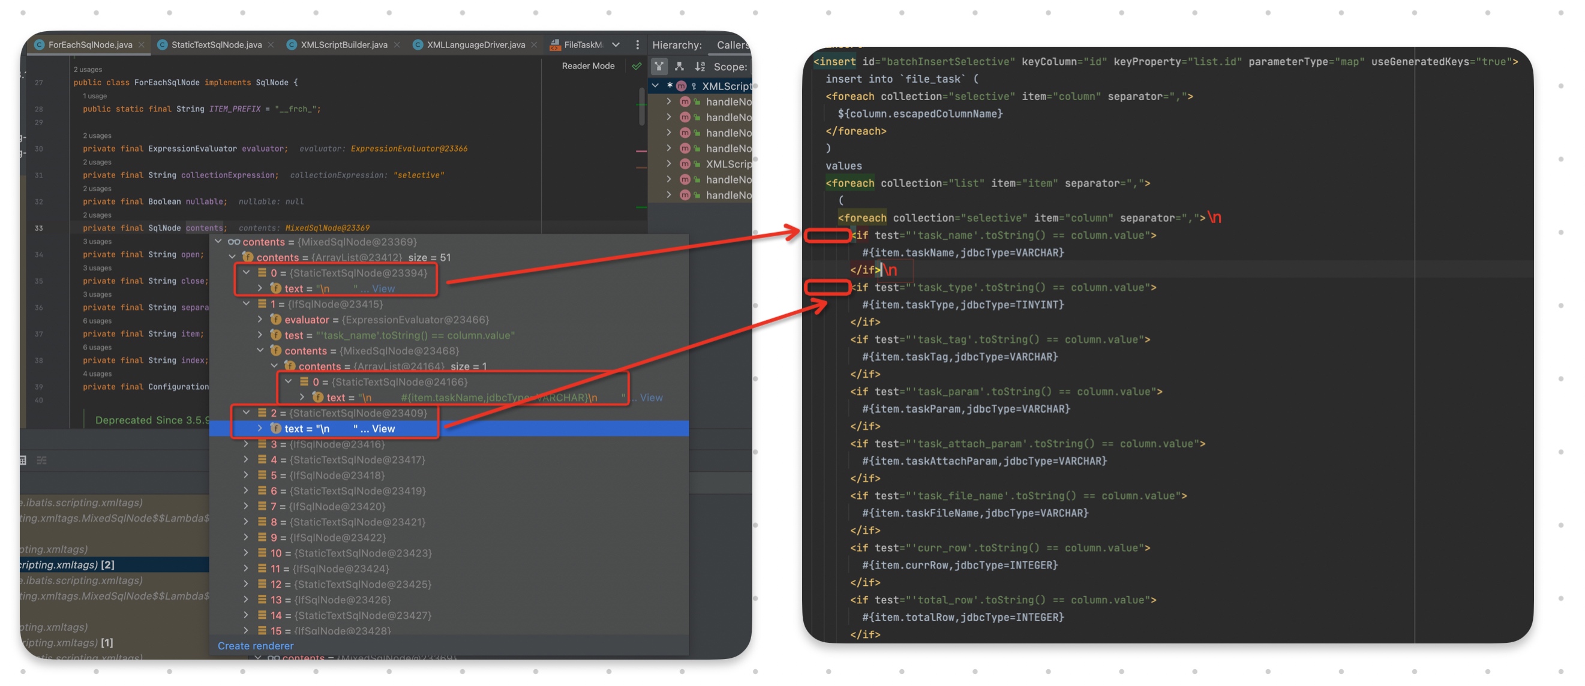
Task: Open View link for StaticTextSqlNode@23394 text
Action: (x=383, y=288)
